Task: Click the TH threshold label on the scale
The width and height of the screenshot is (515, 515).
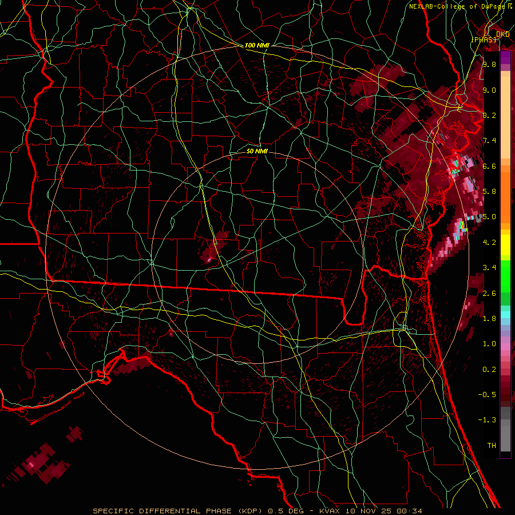Action: point(492,446)
